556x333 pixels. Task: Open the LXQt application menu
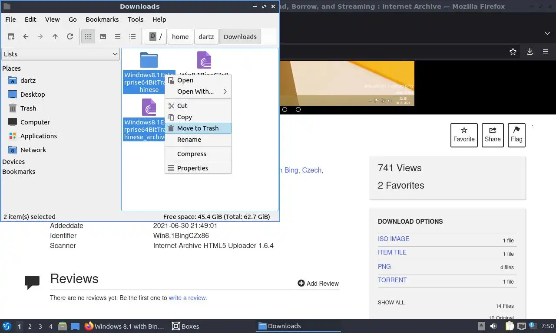[7, 326]
